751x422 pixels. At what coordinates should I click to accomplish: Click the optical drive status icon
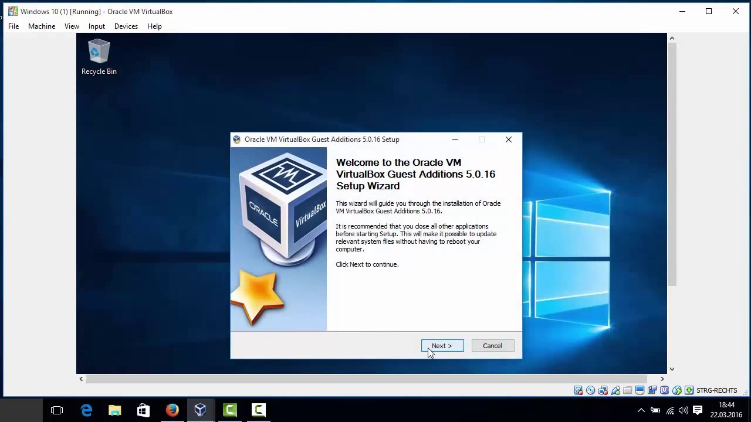coord(591,390)
